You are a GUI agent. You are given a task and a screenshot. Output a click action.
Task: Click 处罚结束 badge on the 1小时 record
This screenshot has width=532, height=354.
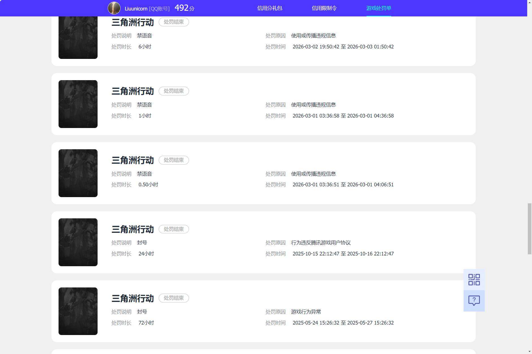tap(174, 91)
